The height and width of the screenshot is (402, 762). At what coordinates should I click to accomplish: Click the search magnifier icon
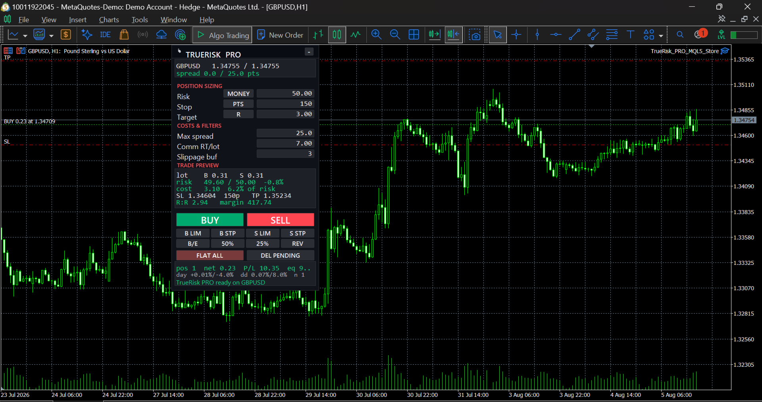point(680,35)
